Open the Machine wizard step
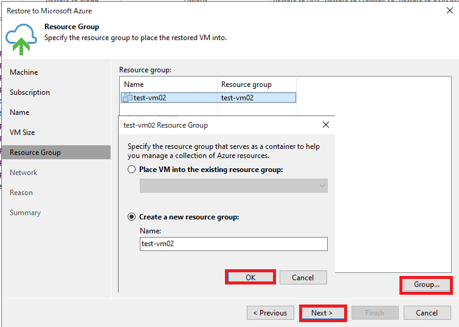459x327 pixels. coord(24,72)
